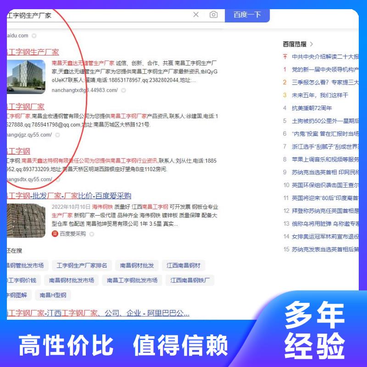Open hot search 中共中央介绍解读二十大报
The height and width of the screenshot is (367, 367).
(325, 56)
